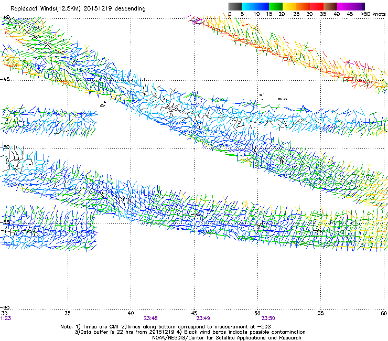Click the legend scale label '15'
The image size is (388, 341).
click(269, 14)
